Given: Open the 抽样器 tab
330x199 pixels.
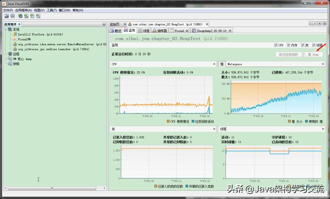Looking at the screenshot, I should point(160,31).
